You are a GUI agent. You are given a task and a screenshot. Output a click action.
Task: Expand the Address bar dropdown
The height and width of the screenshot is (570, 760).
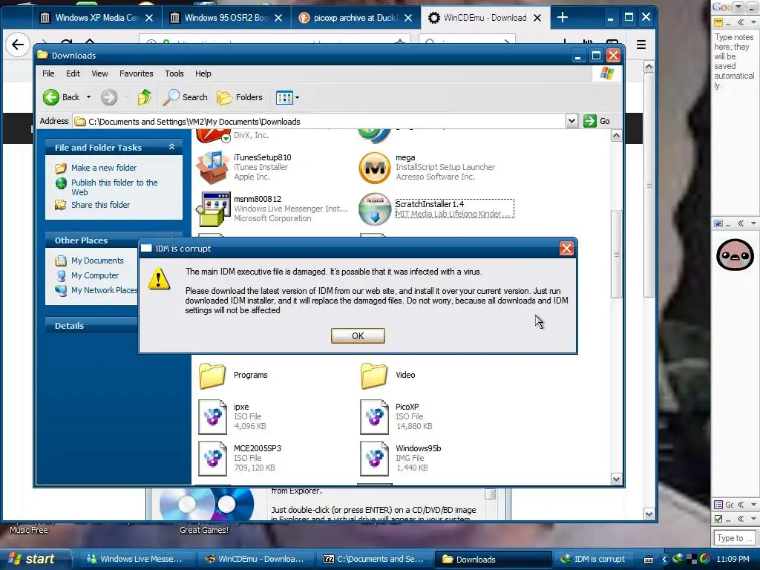(571, 121)
